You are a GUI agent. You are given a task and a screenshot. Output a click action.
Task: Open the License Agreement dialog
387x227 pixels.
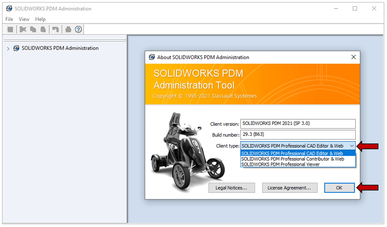point(290,188)
